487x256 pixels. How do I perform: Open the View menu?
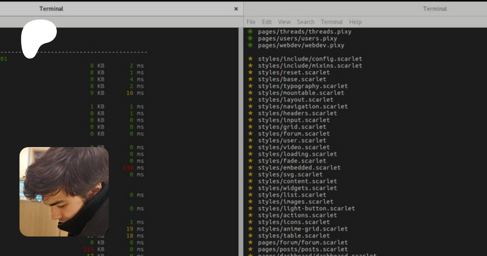[284, 22]
